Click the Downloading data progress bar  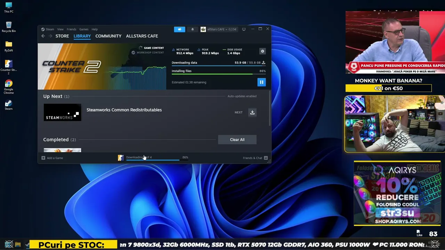pyautogui.click(x=219, y=66)
